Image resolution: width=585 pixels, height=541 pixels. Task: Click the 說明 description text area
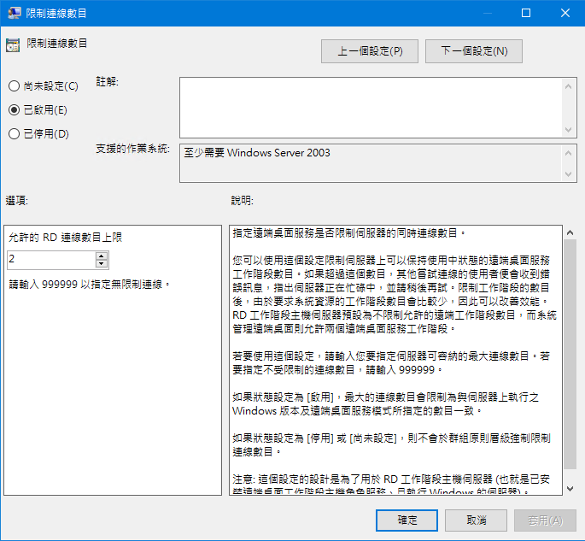pyautogui.click(x=389, y=359)
